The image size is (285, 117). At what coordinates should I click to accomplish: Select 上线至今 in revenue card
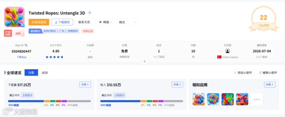click(x=119, y=95)
